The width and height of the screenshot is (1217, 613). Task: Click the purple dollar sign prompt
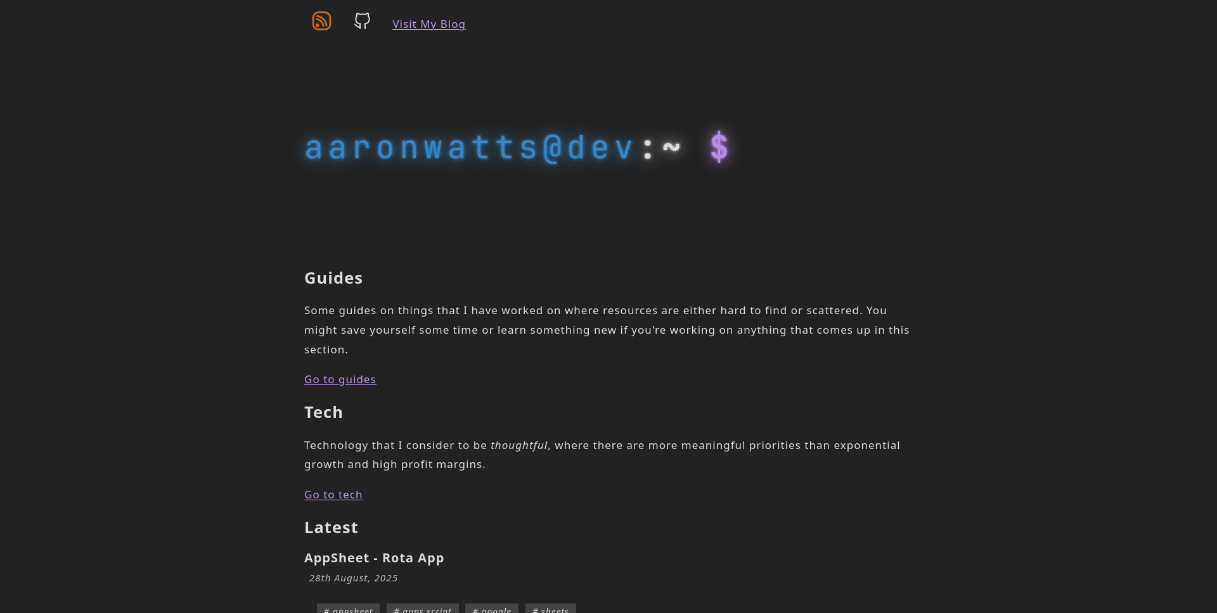[719, 148]
